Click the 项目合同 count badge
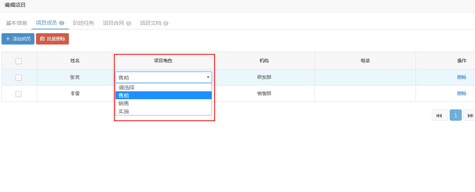Image resolution: width=475 pixels, height=192 pixels. [129, 23]
